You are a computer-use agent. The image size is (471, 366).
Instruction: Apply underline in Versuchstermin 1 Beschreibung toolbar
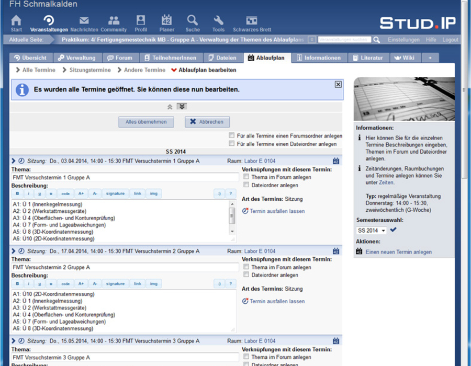point(40,193)
